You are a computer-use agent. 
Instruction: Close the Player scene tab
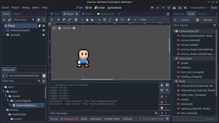pyautogui.click(x=77, y=14)
